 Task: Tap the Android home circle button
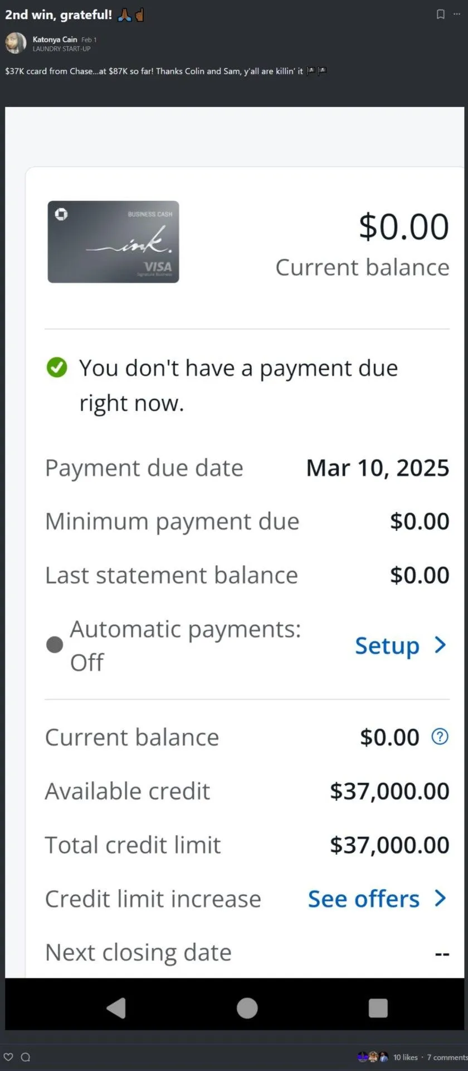pyautogui.click(x=247, y=1008)
